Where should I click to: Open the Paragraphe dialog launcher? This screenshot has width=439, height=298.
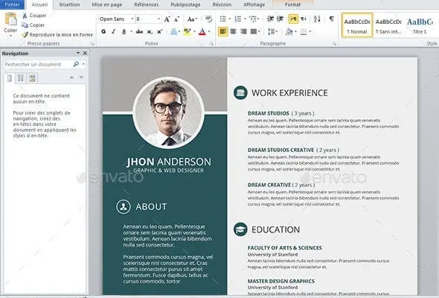334,44
